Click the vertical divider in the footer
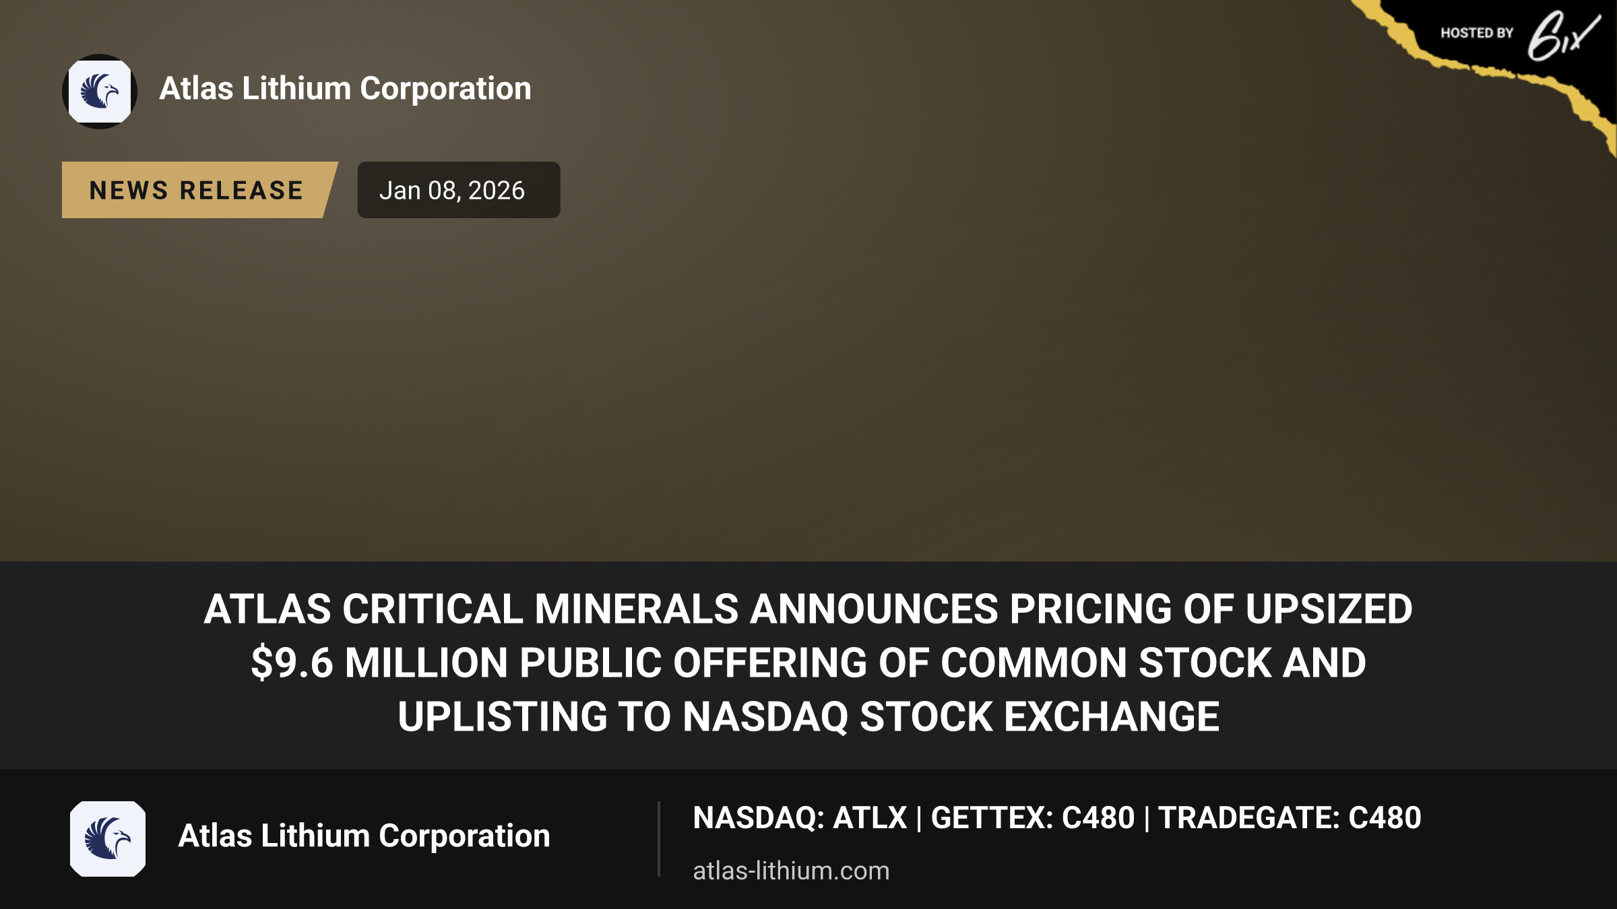Screen dimensions: 1617x909 pyautogui.click(x=658, y=839)
